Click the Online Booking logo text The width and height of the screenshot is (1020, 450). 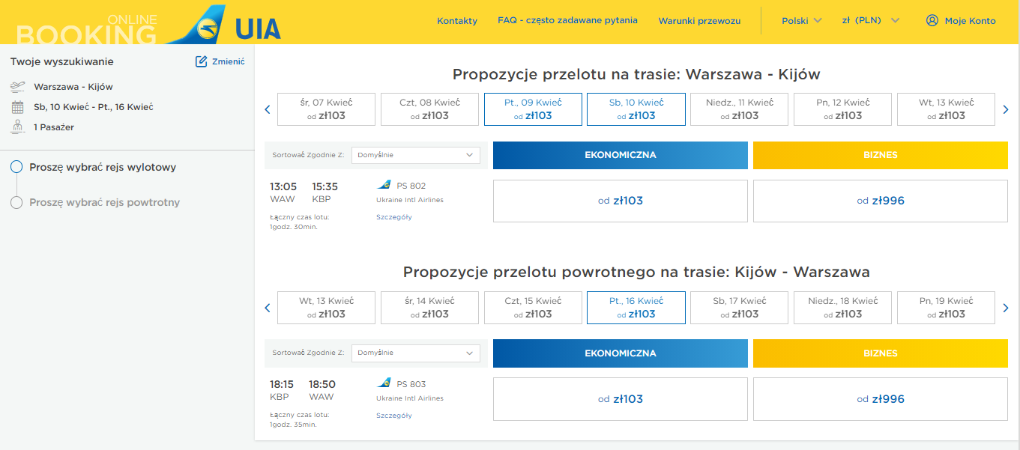pos(87,30)
